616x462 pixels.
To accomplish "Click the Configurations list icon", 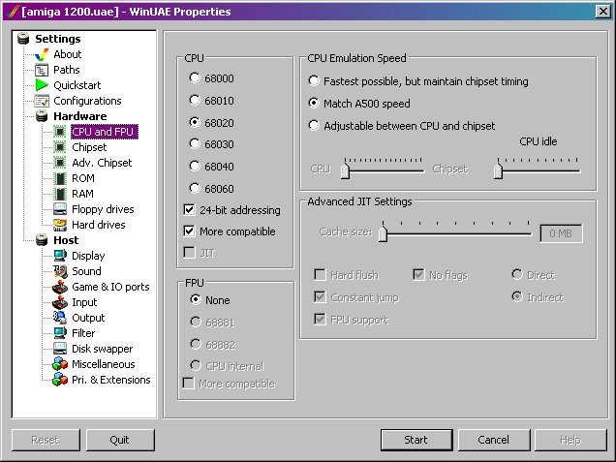I will (x=42, y=101).
